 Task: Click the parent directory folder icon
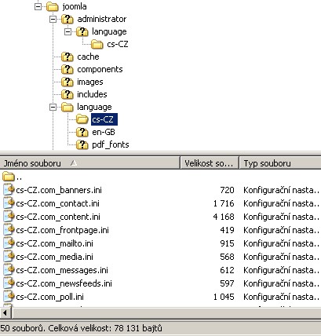coord(9,177)
